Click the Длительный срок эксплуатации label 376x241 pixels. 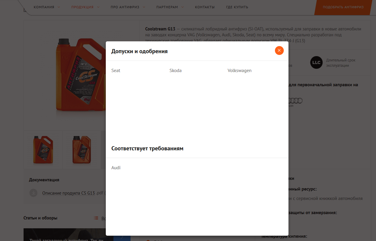(341, 63)
